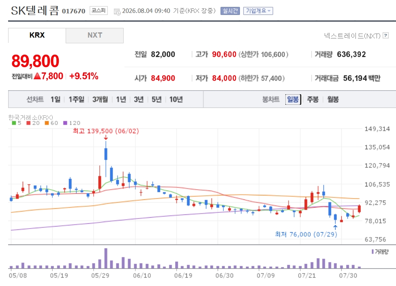
Task: Select the 주봉 weekly candle option
Action: click(313, 99)
